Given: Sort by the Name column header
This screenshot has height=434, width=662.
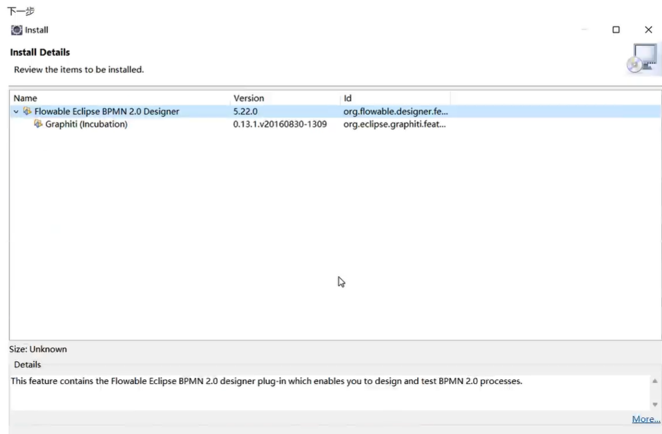Looking at the screenshot, I should [120, 98].
